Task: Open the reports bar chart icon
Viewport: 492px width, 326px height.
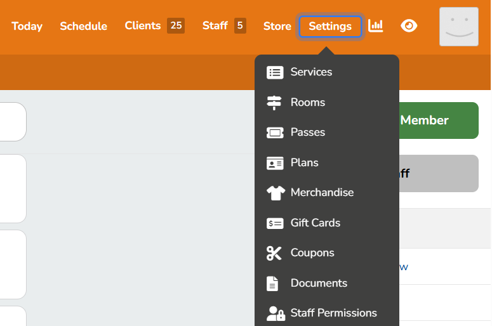Action: point(376,26)
